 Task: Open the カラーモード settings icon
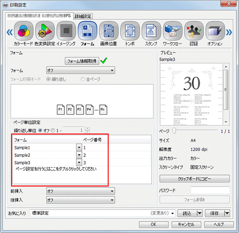[24, 31]
